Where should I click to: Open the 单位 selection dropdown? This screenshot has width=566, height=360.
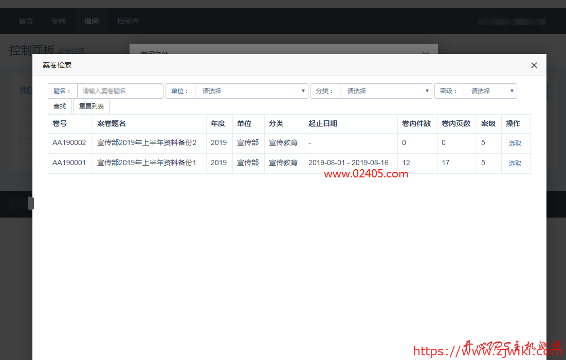(251, 91)
